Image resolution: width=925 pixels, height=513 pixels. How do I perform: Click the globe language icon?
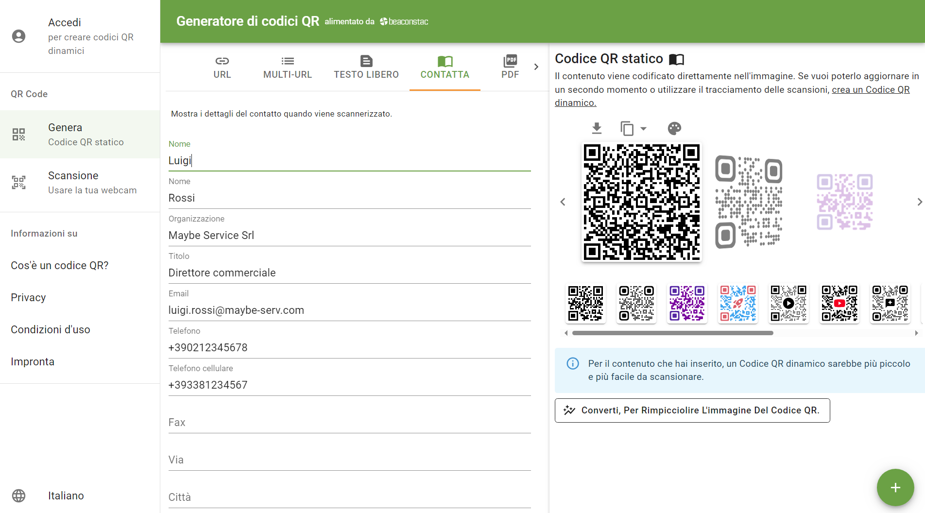click(18, 496)
